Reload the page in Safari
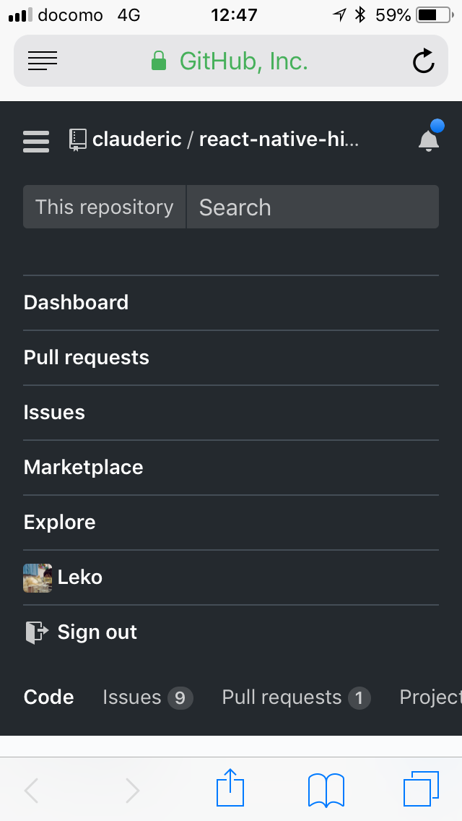462x821 pixels. click(424, 61)
